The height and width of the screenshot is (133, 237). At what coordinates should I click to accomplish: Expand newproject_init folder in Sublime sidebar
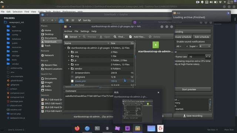[x=6, y=22]
